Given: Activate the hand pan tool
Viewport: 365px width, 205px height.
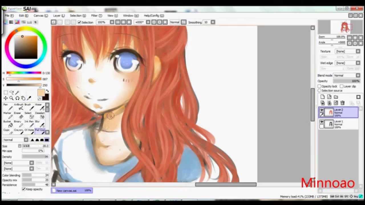Looking at the screenshot, I should pyautogui.click(x=23, y=98).
